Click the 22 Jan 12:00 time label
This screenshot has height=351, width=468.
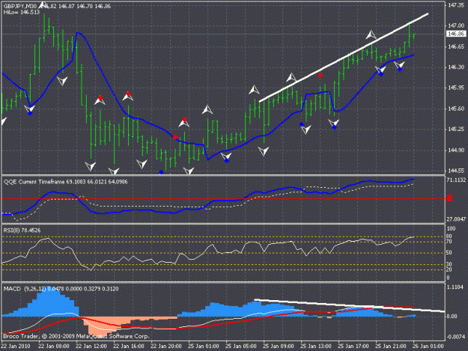pyautogui.click(x=91, y=347)
